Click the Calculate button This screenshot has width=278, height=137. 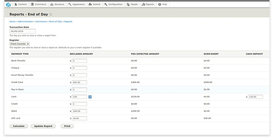pos(19,126)
